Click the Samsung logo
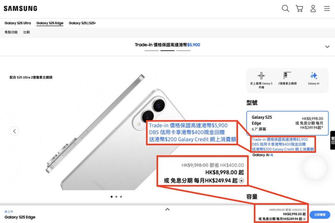Image resolution: width=335 pixels, height=223 pixels. point(21,8)
